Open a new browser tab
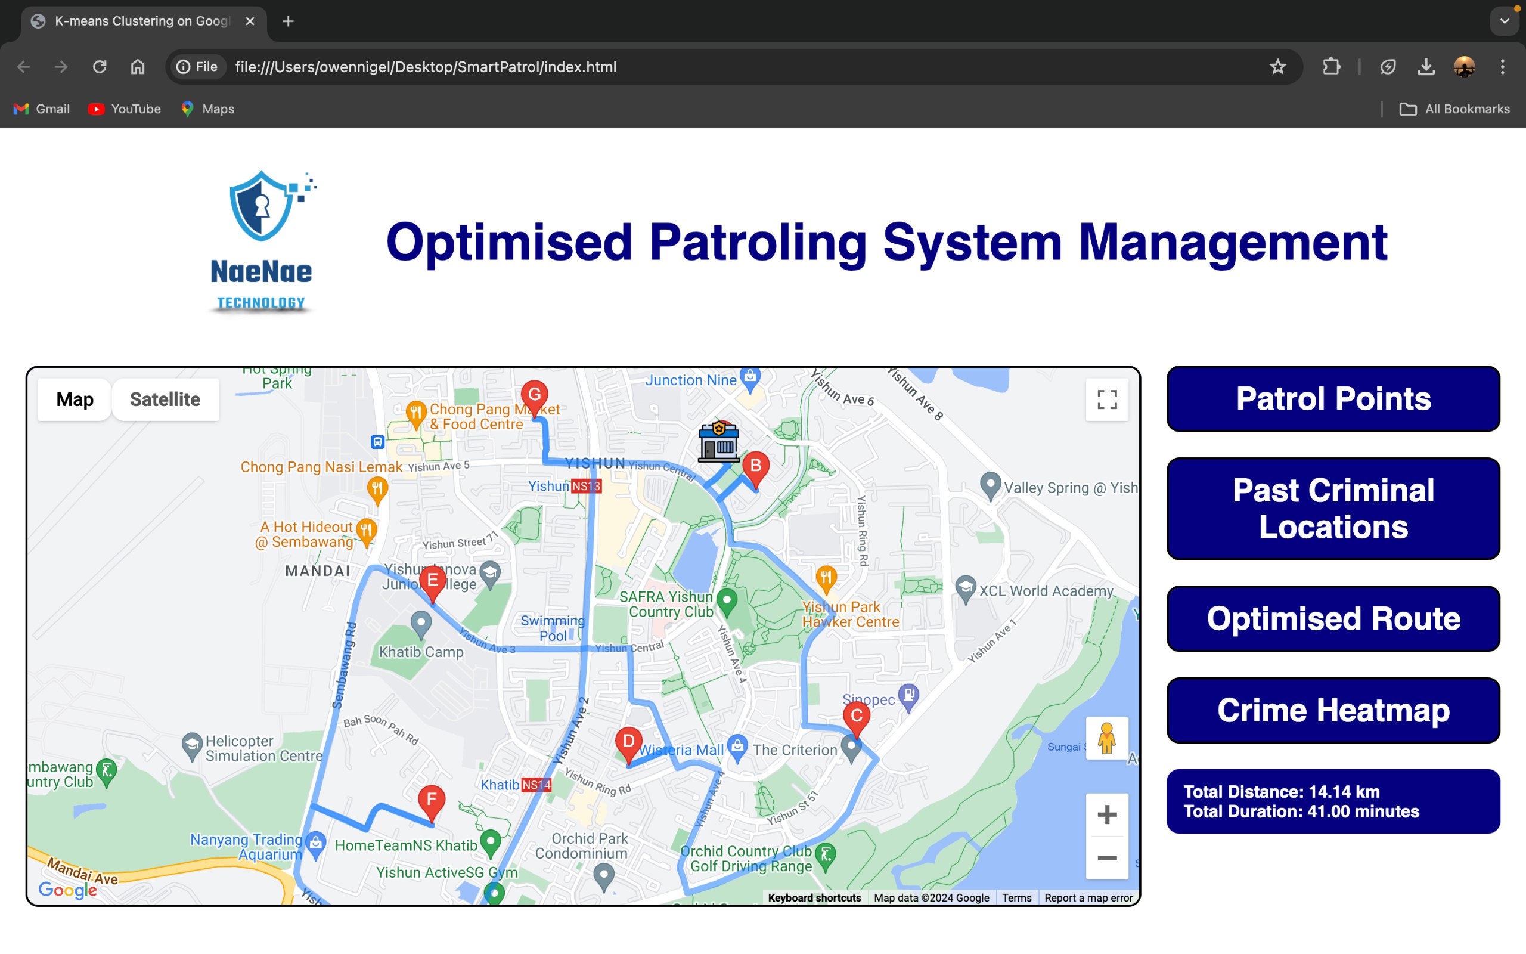 click(288, 21)
